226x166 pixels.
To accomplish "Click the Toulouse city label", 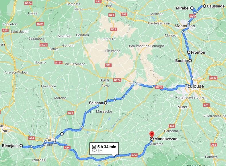I will pos(194,86).
